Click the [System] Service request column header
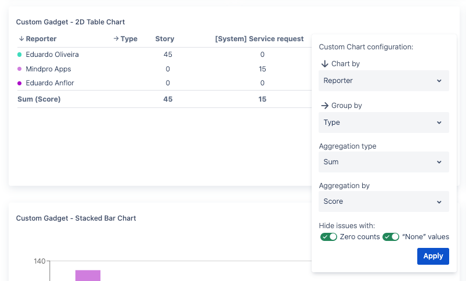Image resolution: width=466 pixels, height=281 pixels. 259,39
